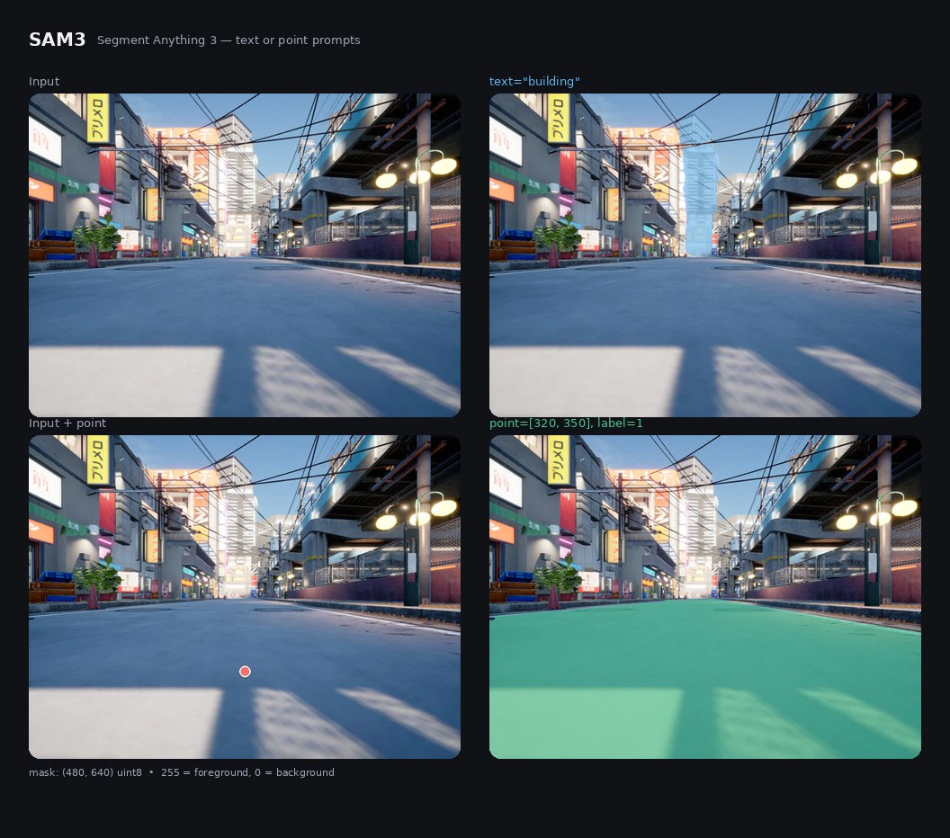Image resolution: width=950 pixels, height=838 pixels.
Task: Select the red point marker on the road
Action: [245, 672]
